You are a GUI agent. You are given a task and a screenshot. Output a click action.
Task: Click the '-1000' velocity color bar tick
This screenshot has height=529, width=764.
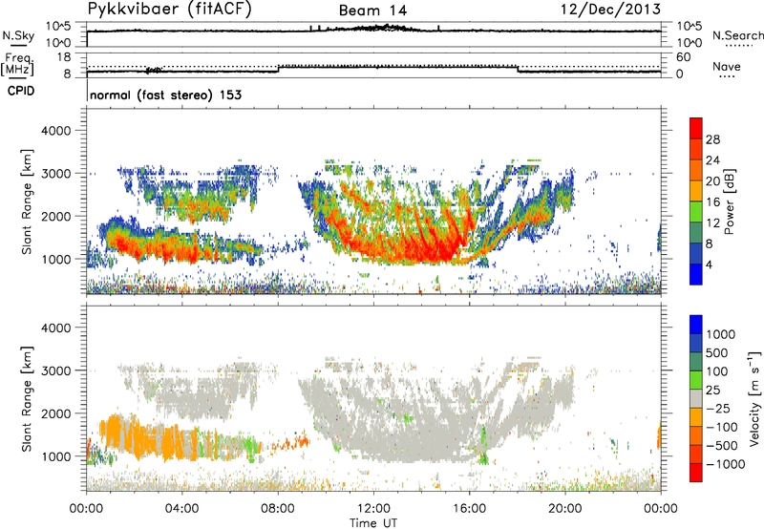(x=726, y=464)
